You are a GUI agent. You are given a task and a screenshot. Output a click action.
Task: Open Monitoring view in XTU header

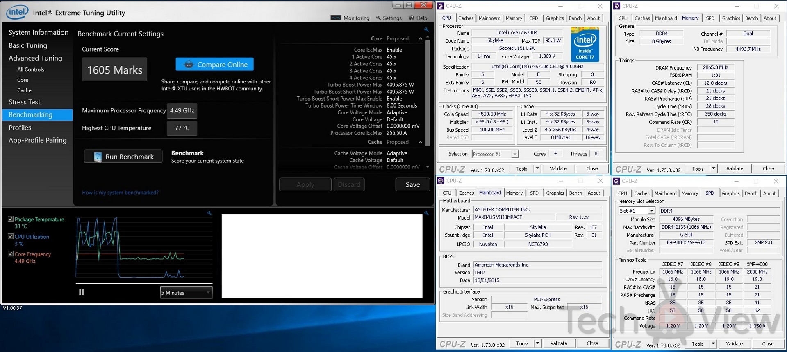click(350, 18)
